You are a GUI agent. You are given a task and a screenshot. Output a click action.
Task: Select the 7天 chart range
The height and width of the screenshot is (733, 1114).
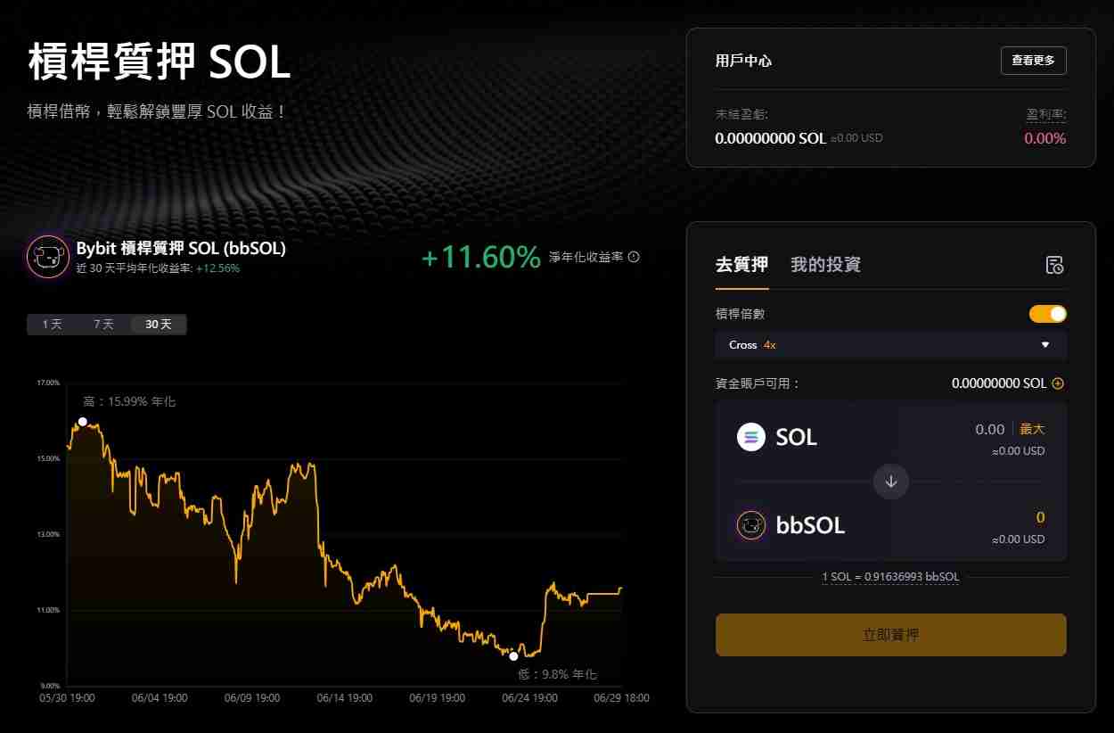104,324
